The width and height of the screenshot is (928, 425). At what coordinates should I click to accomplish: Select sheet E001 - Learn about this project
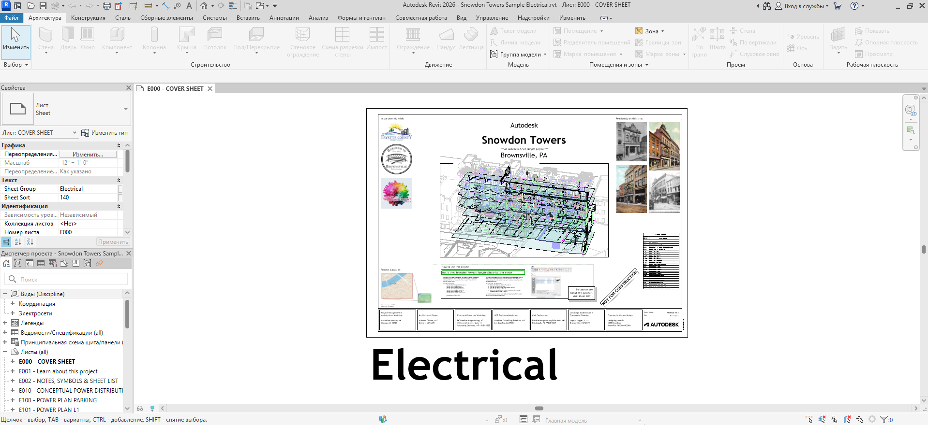(x=58, y=371)
